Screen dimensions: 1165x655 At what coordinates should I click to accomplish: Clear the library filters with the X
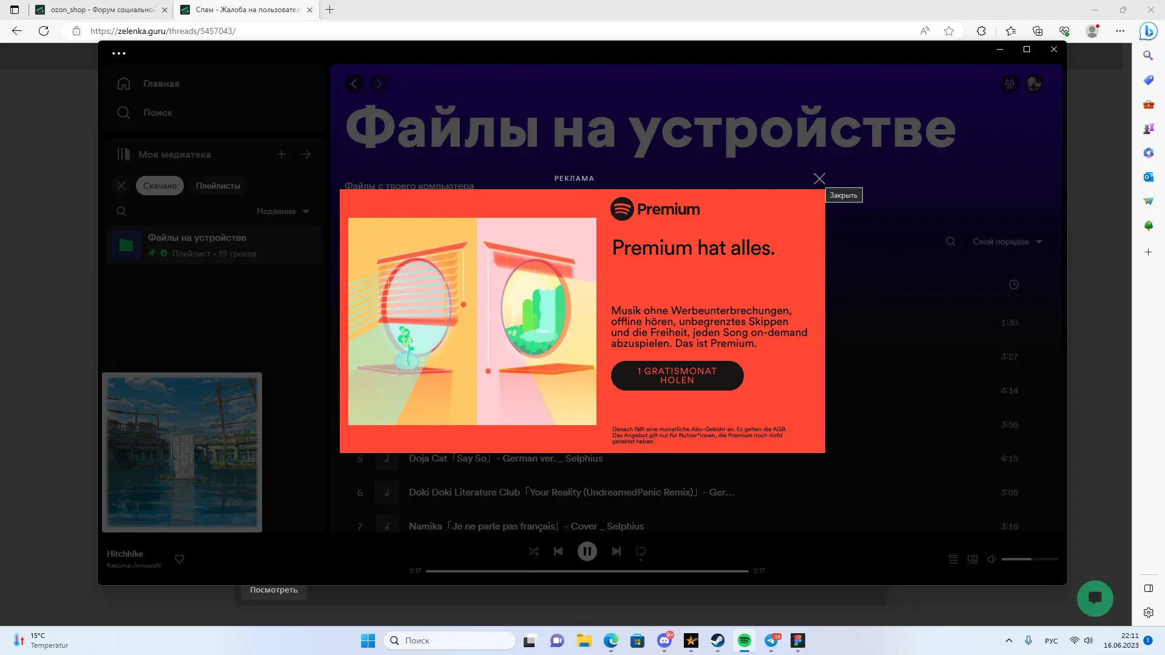click(x=121, y=186)
